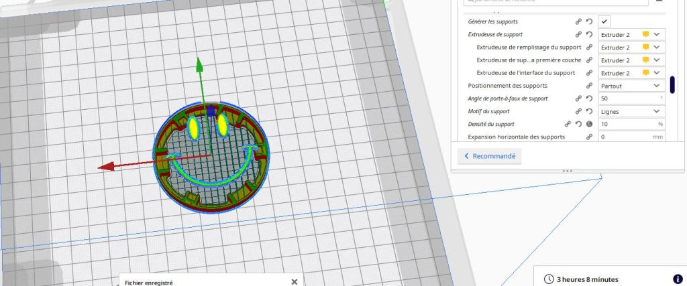Expand the Positionnement des supports dropdown

point(631,86)
